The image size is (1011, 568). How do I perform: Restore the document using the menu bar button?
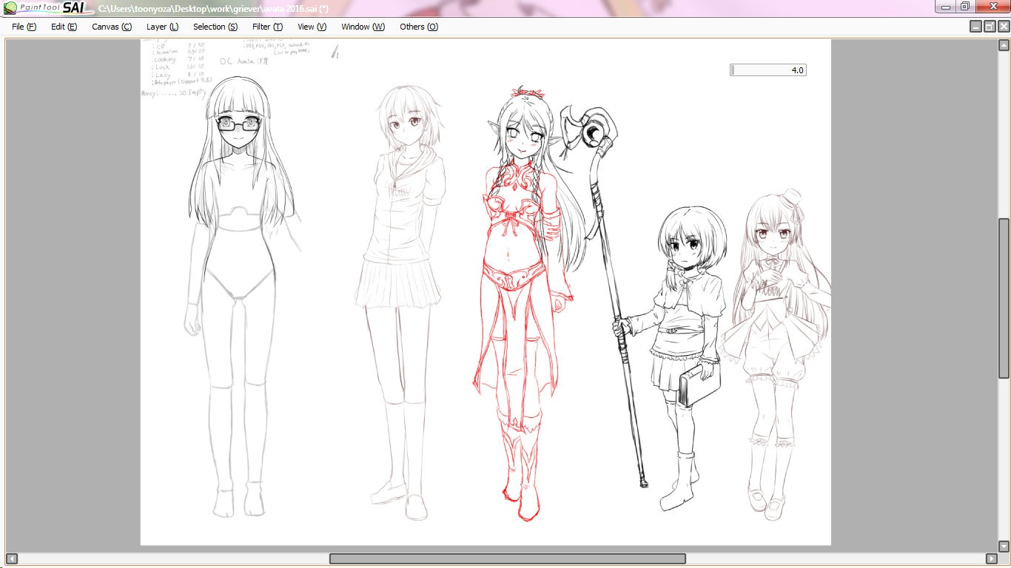tap(990, 27)
